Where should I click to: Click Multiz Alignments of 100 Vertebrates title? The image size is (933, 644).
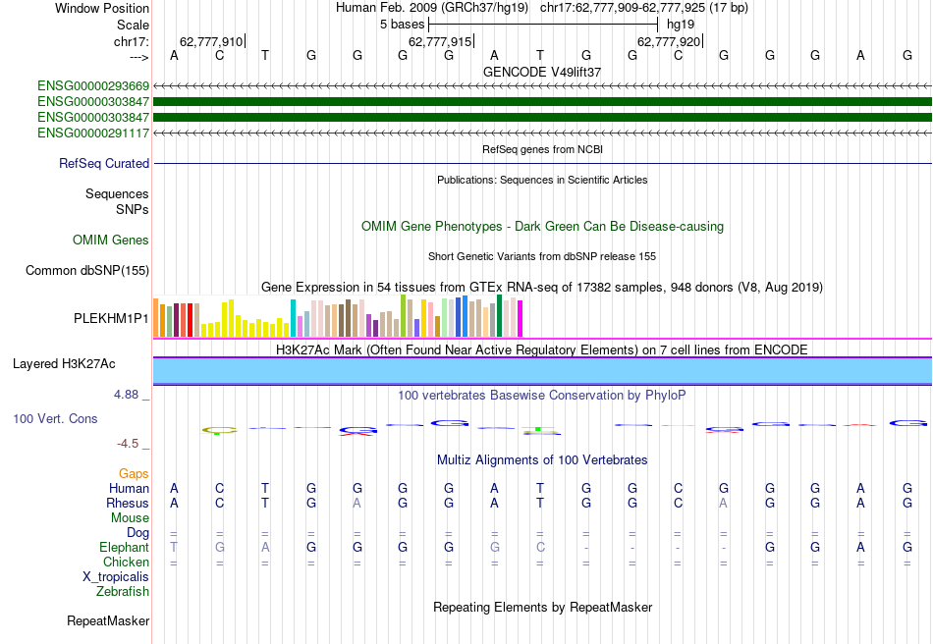(x=542, y=459)
